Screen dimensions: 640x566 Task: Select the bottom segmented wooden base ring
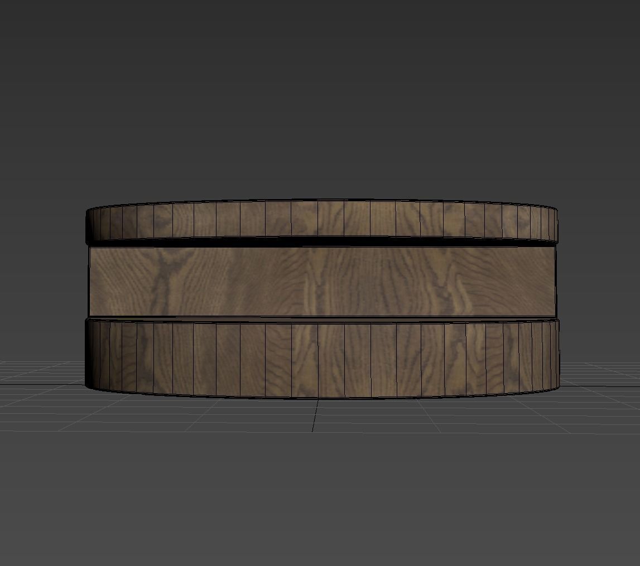coord(322,359)
